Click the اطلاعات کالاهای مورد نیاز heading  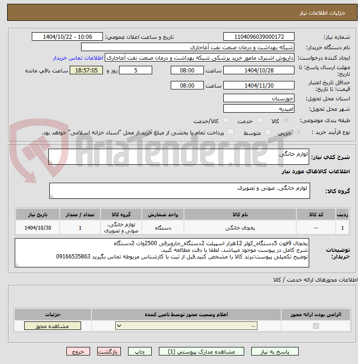tap(315, 171)
